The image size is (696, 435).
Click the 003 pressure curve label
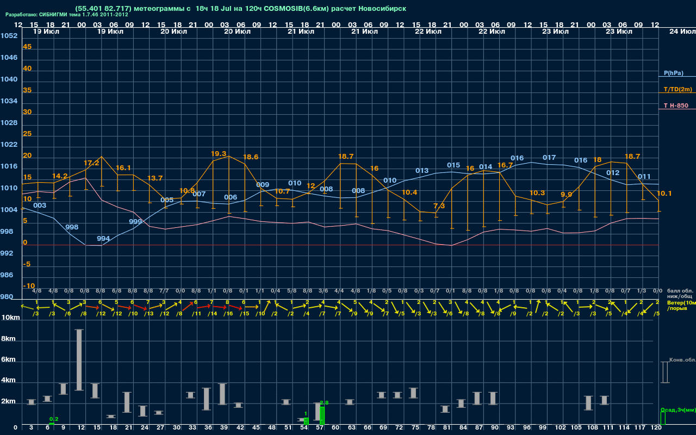point(40,206)
